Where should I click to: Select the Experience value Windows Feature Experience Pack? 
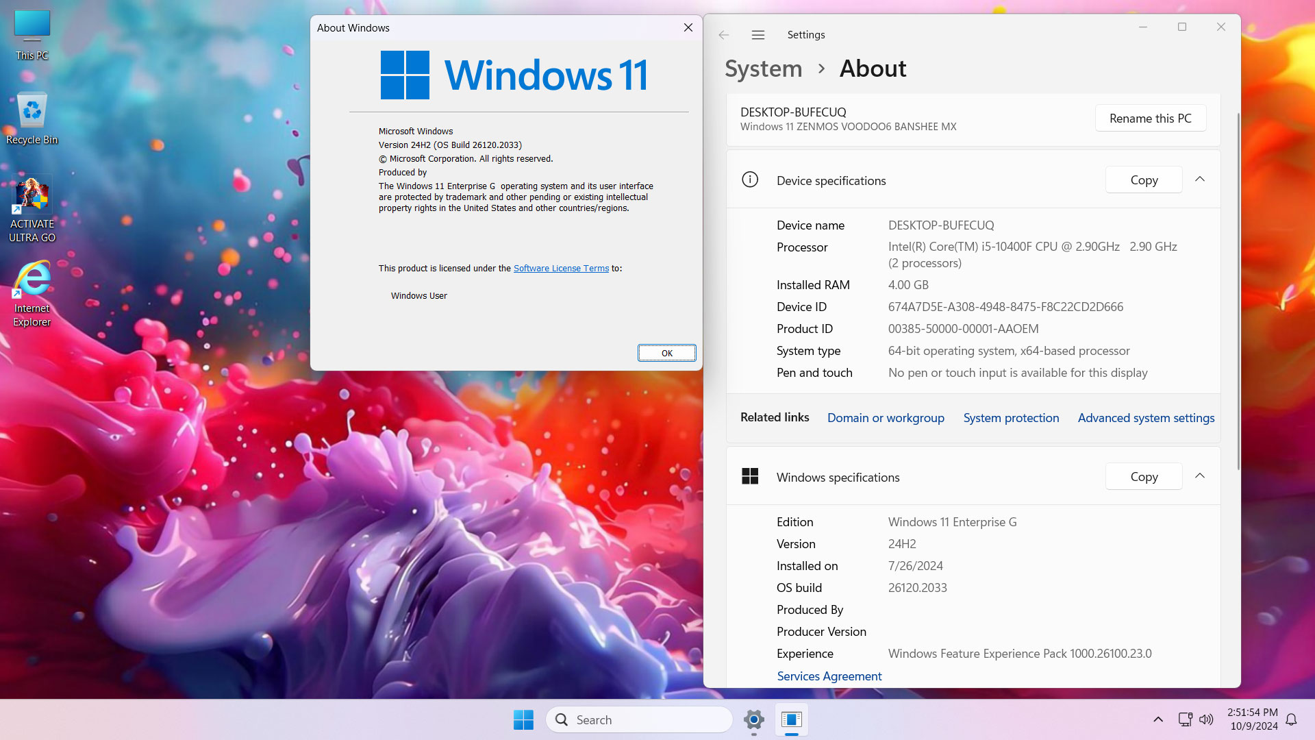(x=1020, y=654)
